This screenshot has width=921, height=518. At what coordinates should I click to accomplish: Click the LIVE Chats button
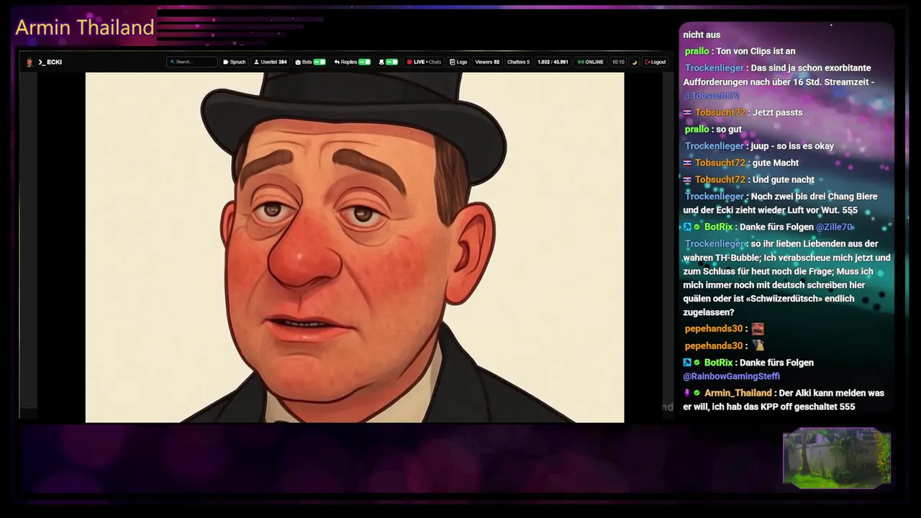click(424, 62)
